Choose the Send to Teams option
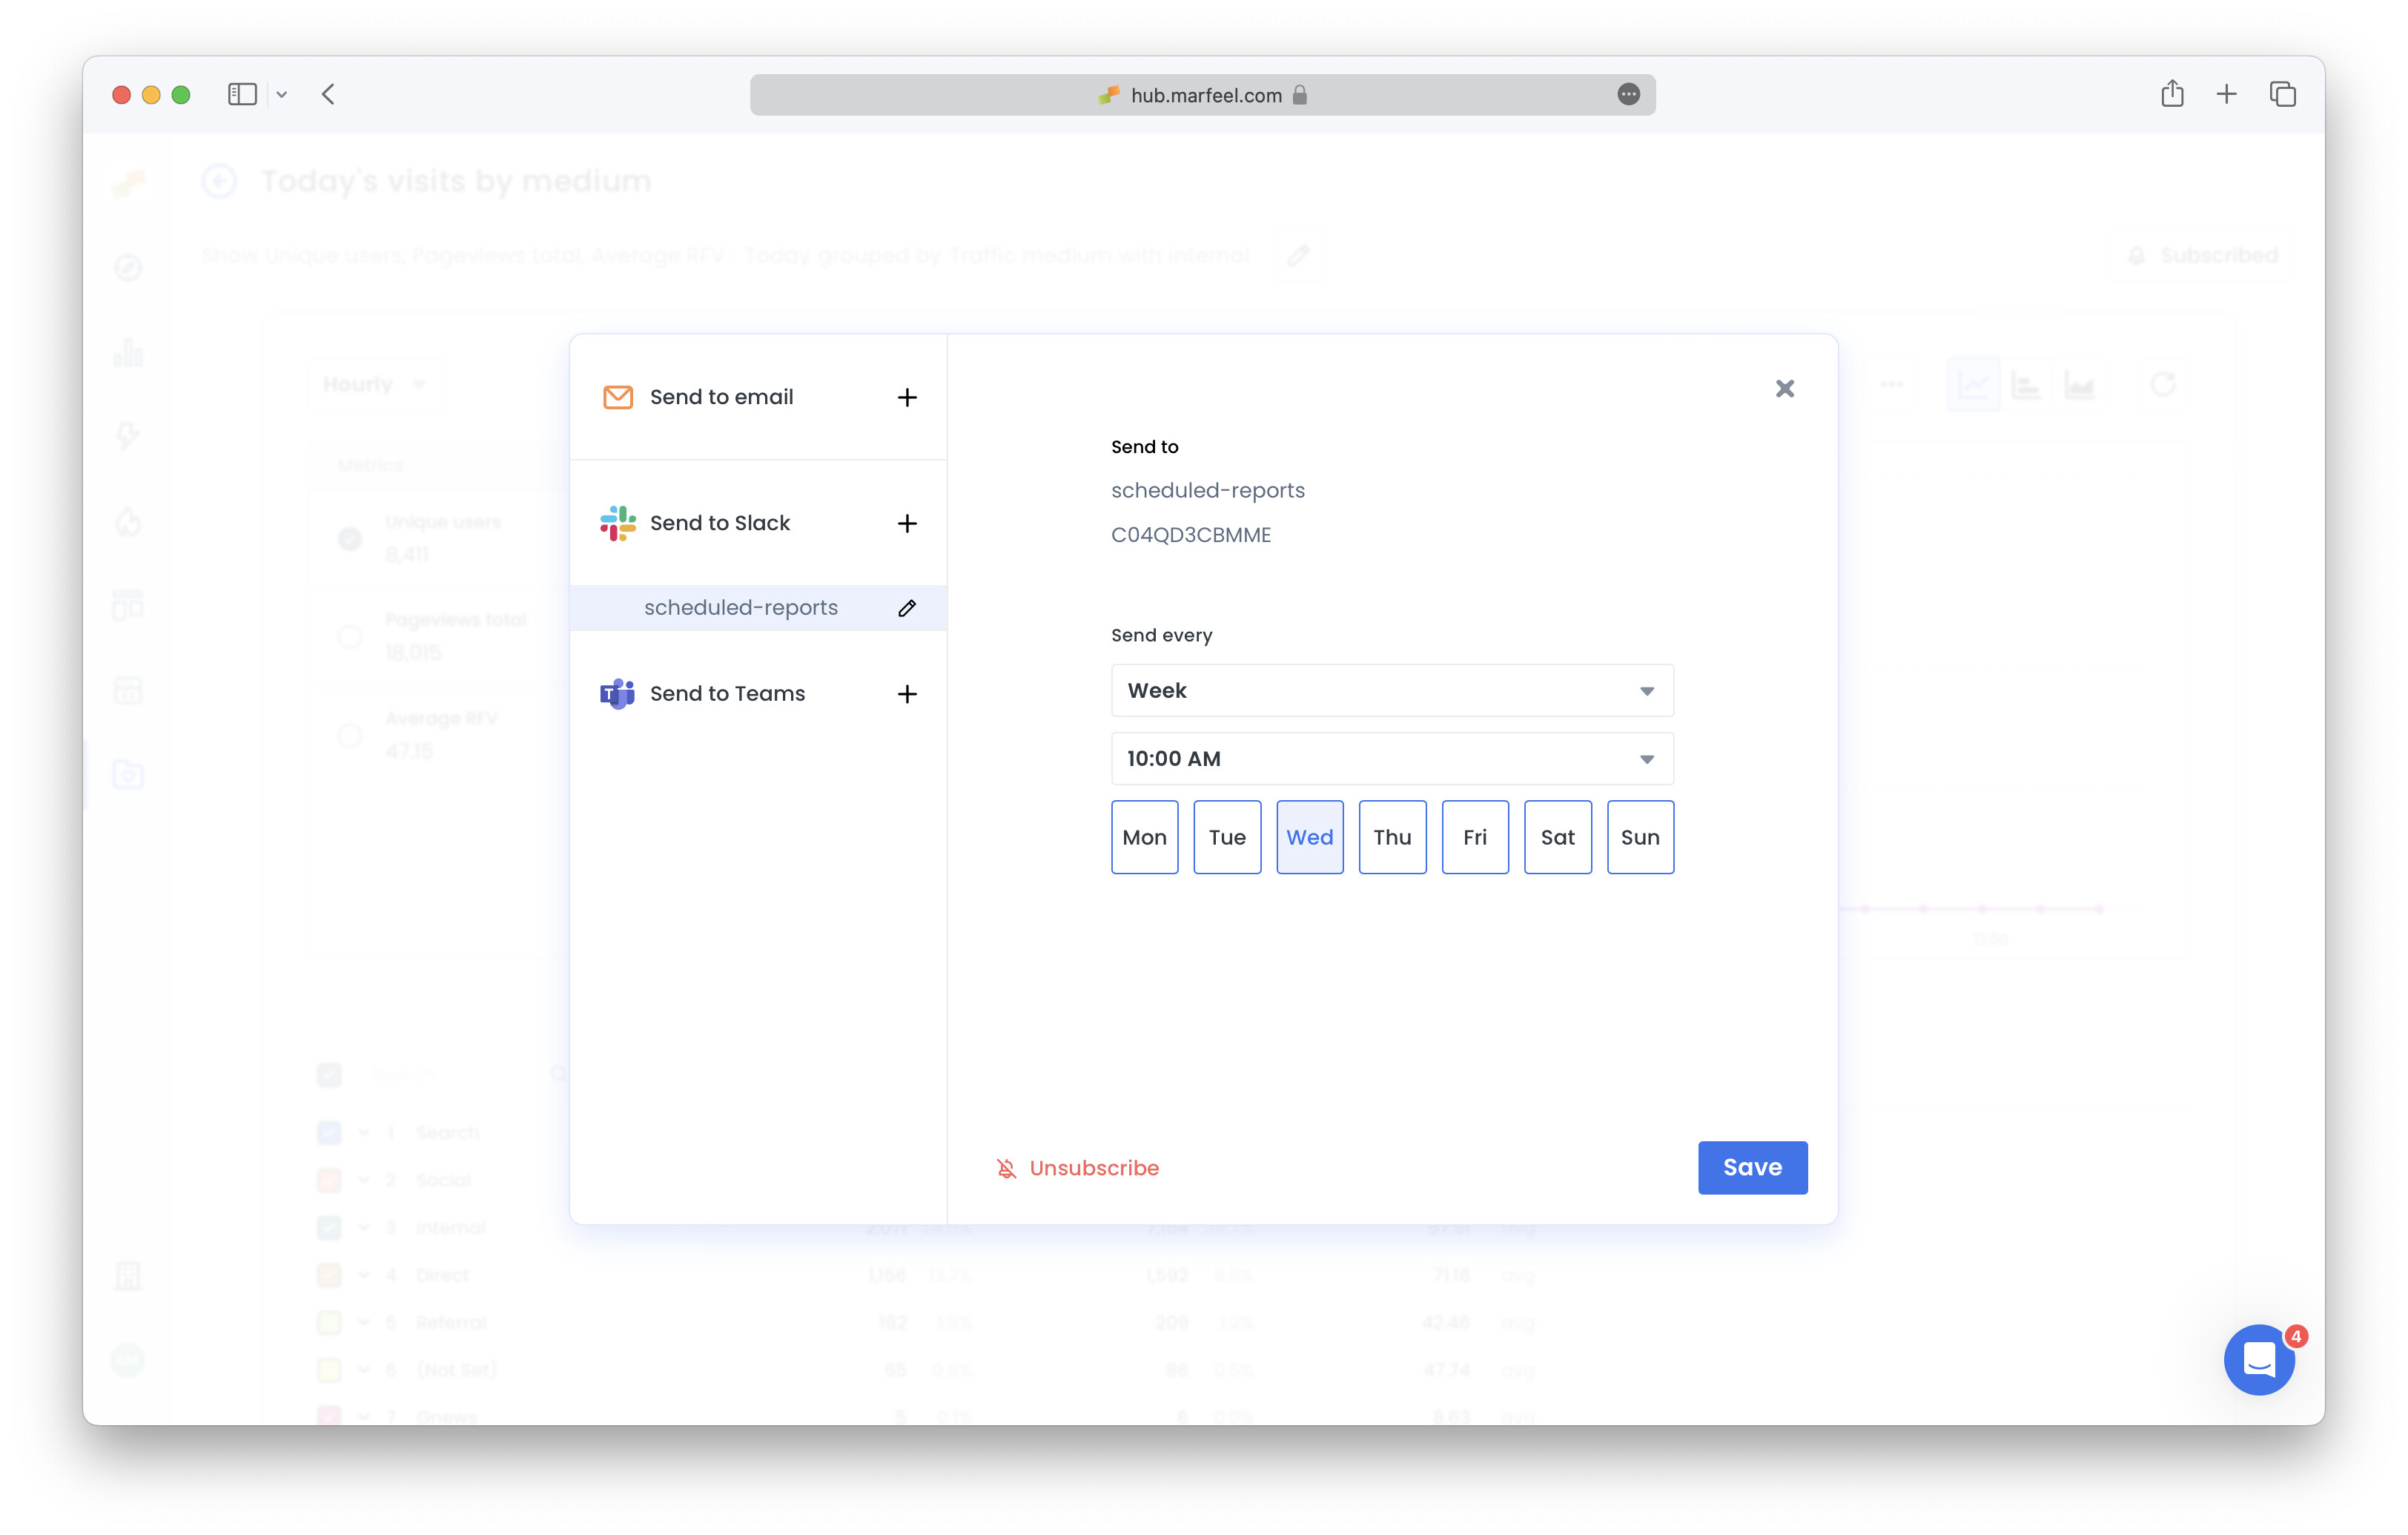The image size is (2408, 1535). pyautogui.click(x=727, y=693)
